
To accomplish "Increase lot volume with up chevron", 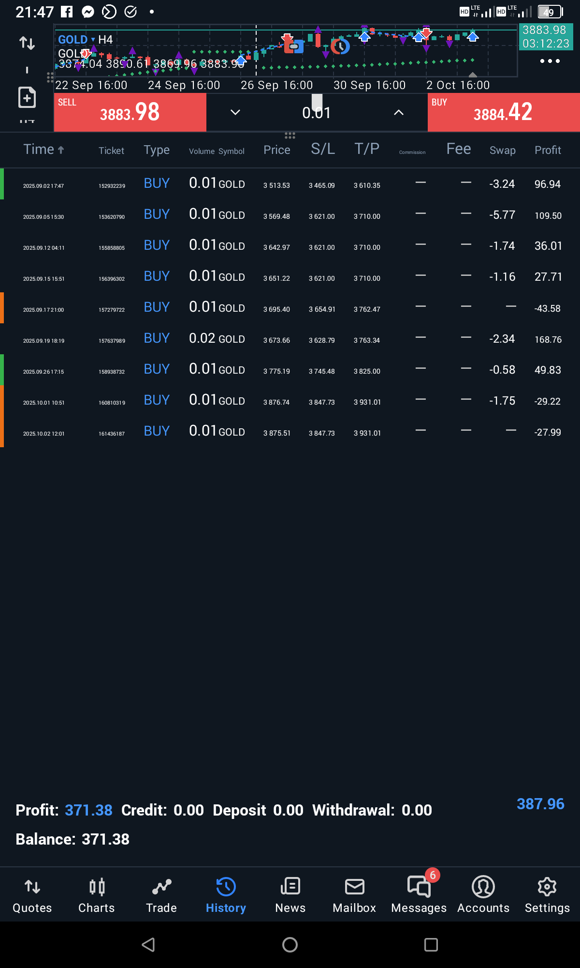I will [x=398, y=112].
